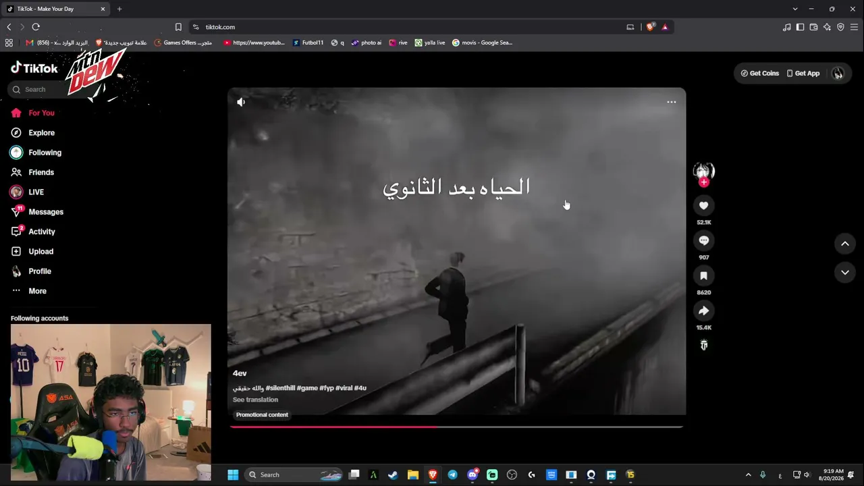Toggle the browser sidebar panel

[800, 27]
